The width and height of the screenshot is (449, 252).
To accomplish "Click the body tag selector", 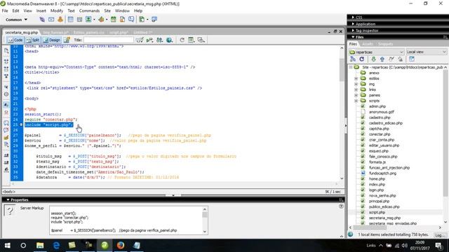I will point(9,192).
